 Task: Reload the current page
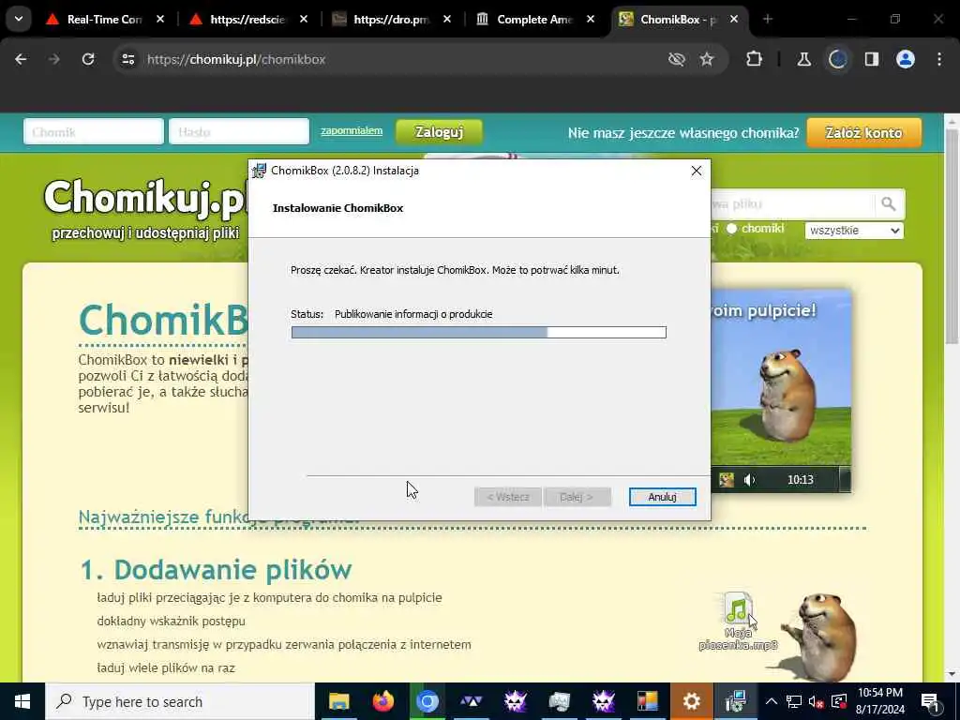point(88,59)
